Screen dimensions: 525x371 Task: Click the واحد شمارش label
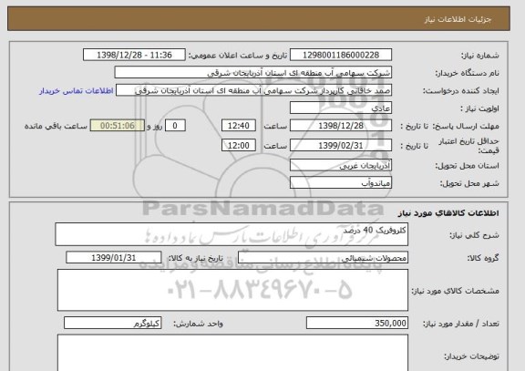point(198,324)
